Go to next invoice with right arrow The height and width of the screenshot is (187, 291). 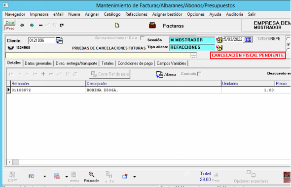click(32, 25)
